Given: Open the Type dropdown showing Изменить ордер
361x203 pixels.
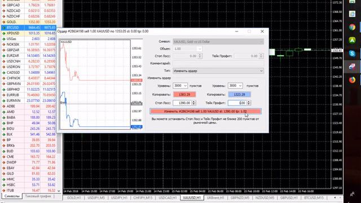Looking at the screenshot, I should 218,71.
